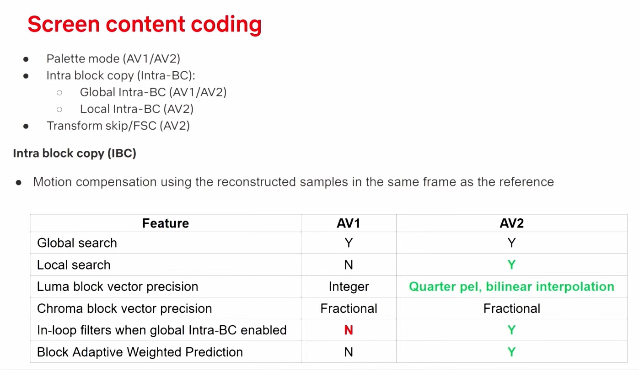Select the "Intra block copy (Intra-BC):" bullet text

(121, 75)
